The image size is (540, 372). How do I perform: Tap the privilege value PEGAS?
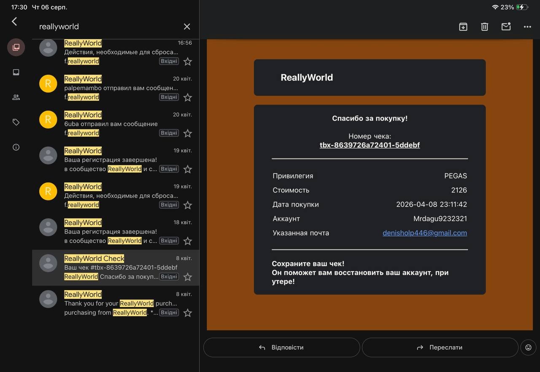[456, 176]
